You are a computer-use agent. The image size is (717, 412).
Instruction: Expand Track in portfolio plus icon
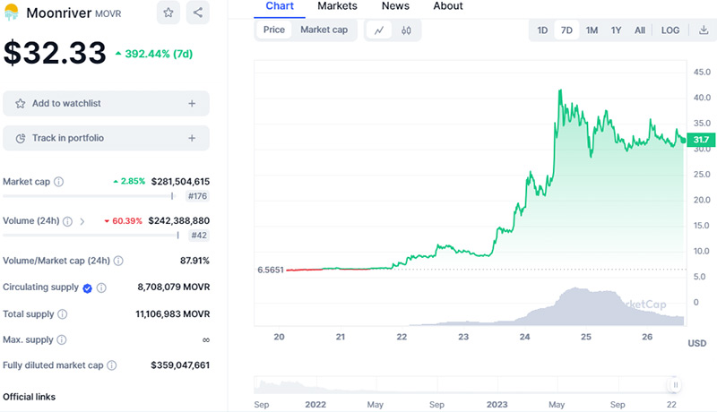point(192,138)
